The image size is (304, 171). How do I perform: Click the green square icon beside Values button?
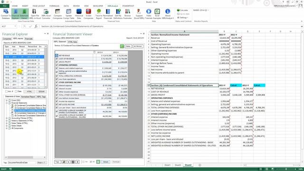(98, 161)
